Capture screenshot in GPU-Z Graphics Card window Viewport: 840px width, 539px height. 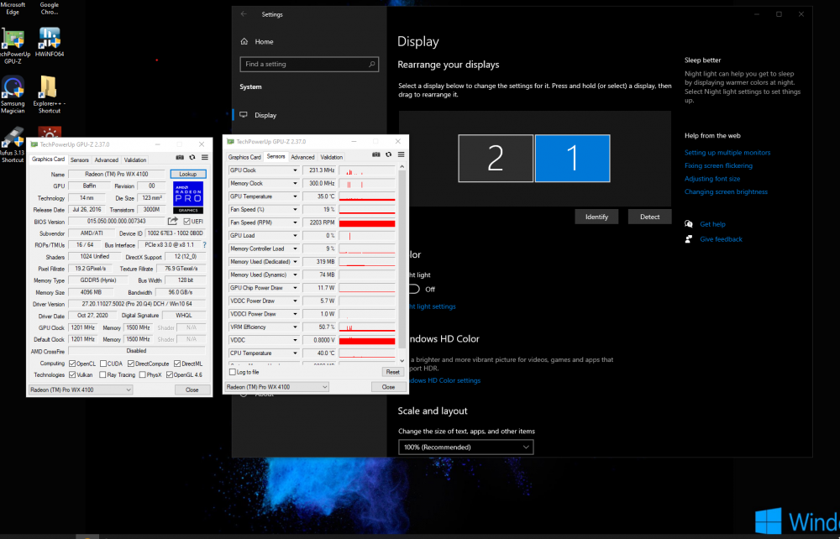180,157
